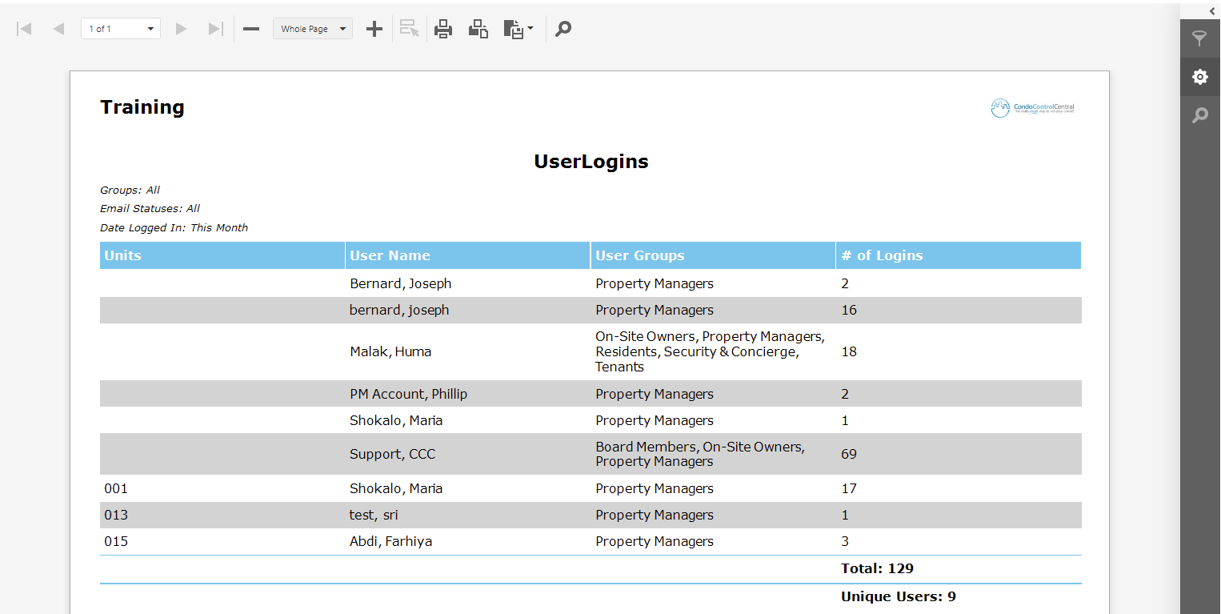
Task: Jump to the last page
Action: pos(214,28)
